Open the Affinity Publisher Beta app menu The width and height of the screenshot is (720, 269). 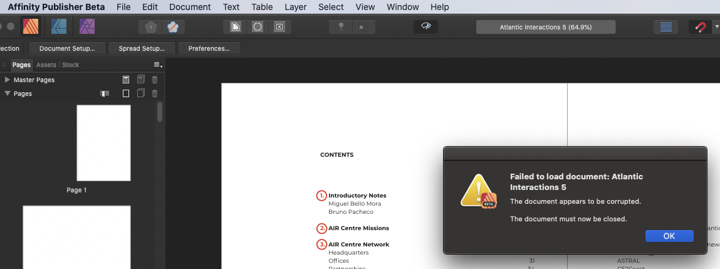(56, 7)
